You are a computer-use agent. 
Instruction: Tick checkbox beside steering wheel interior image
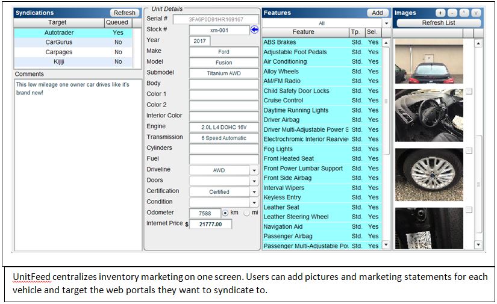click(x=469, y=92)
